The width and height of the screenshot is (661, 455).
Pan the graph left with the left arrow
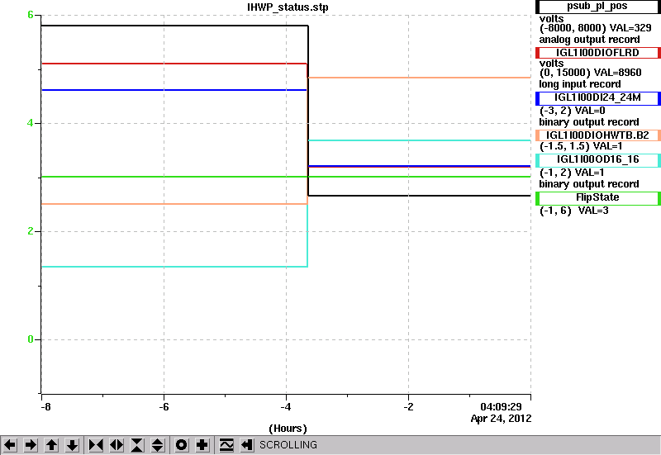(10, 445)
